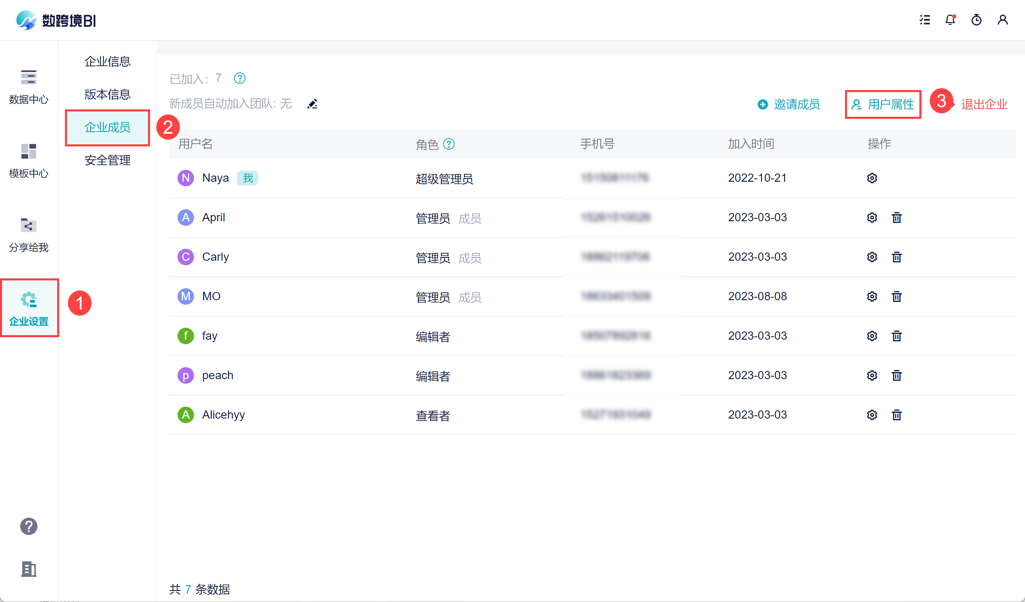Open the 用户属性 button
The image size is (1025, 602).
(883, 104)
